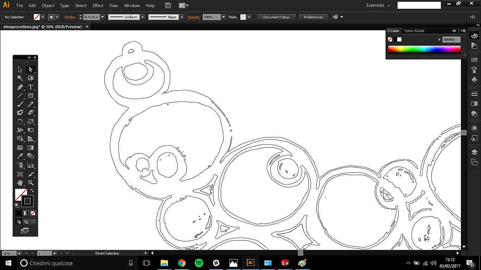Image resolution: width=481 pixels, height=270 pixels.
Task: Select the Mesh tool
Action: pyautogui.click(x=20, y=148)
